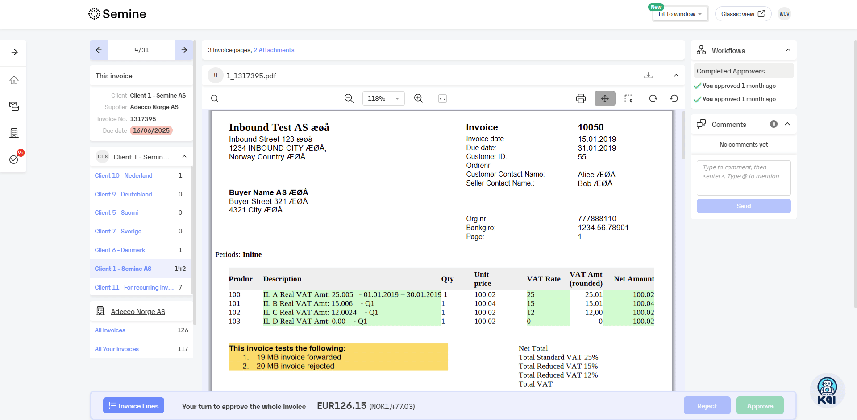Collapse the Comments panel
This screenshot has width=857, height=420.
tap(788, 124)
